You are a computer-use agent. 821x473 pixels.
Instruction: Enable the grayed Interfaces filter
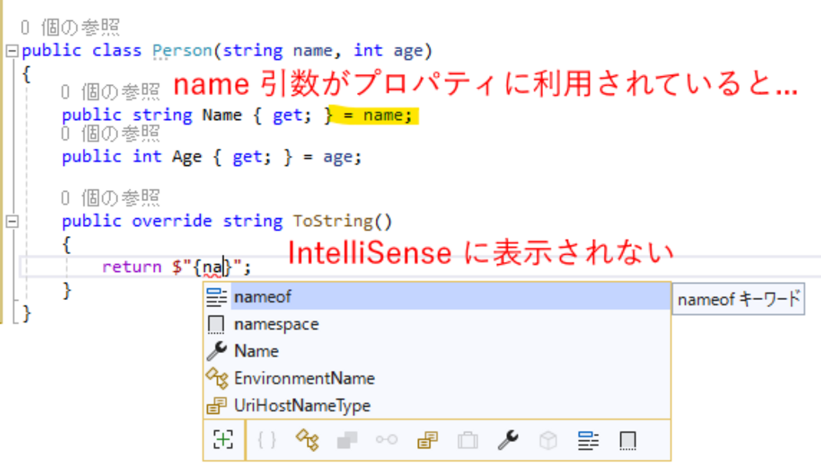[387, 440]
